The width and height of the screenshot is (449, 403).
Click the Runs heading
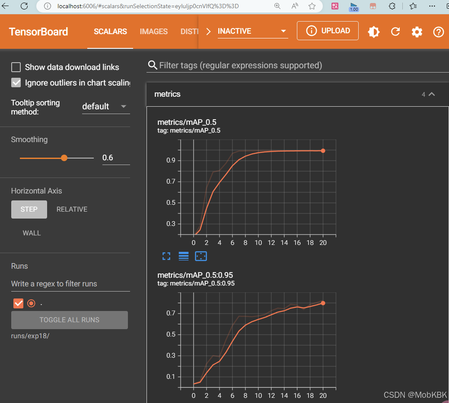pyautogui.click(x=19, y=266)
